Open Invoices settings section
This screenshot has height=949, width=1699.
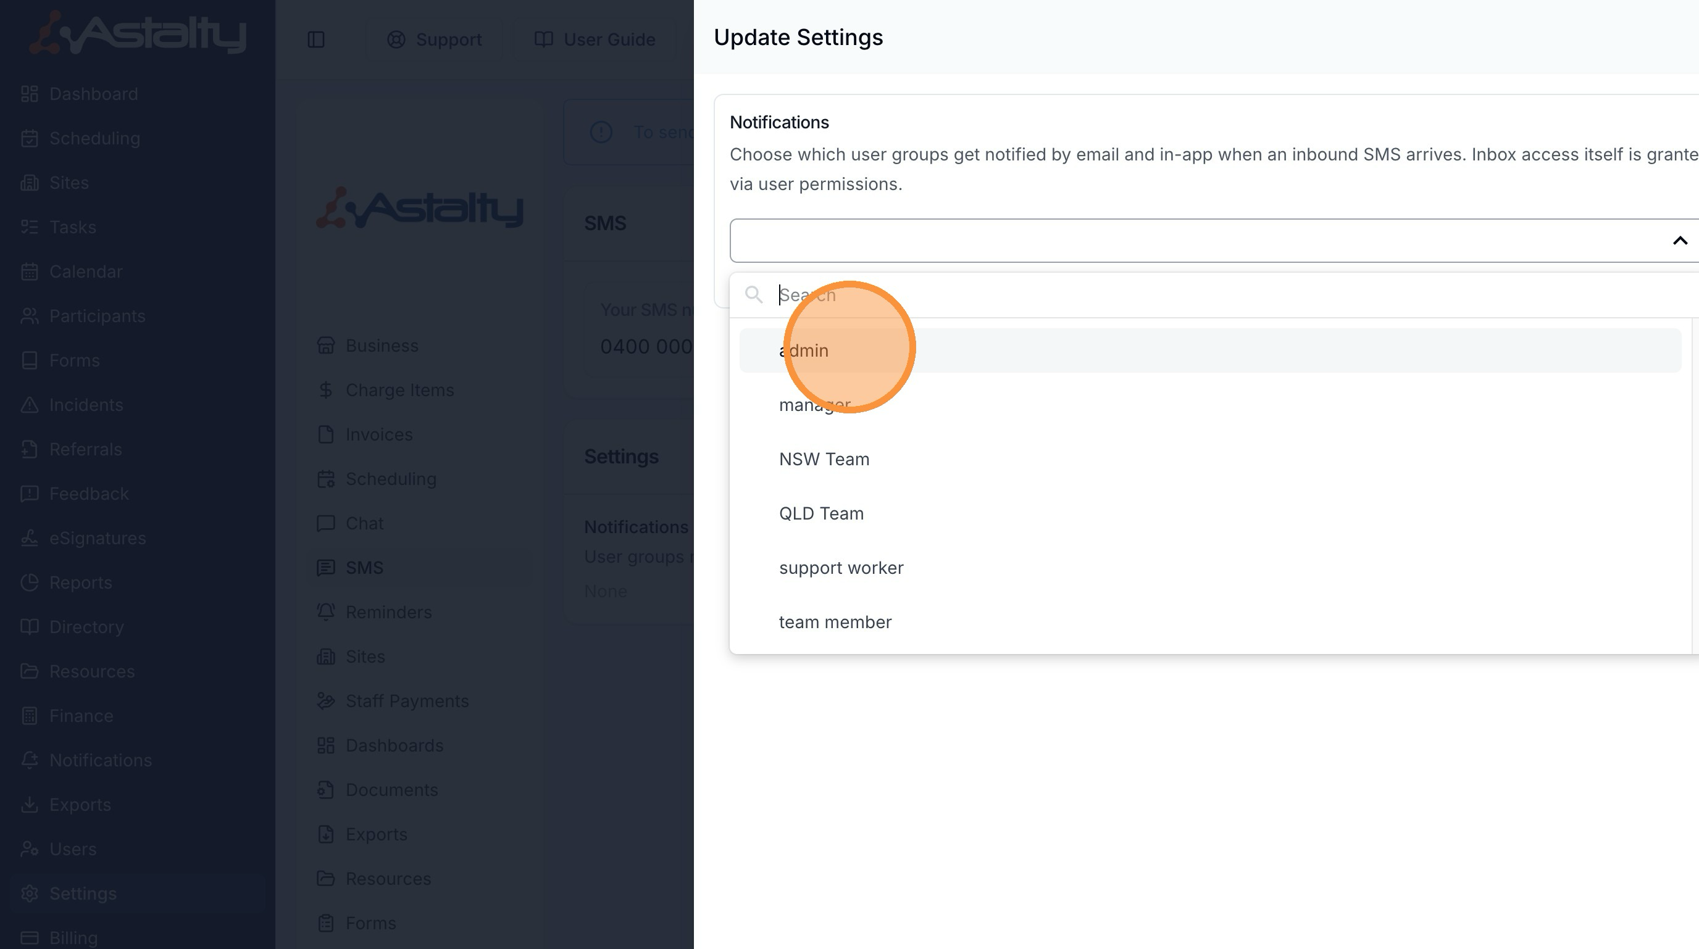pos(420,434)
